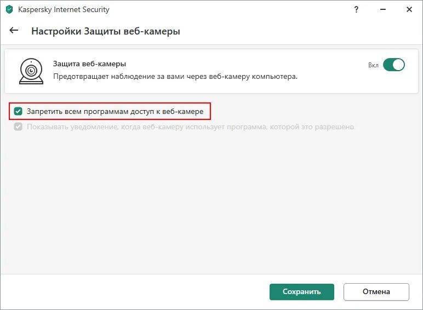Click the Настройки Защиты веб-камеры heading
Image resolution: width=423 pixels, height=310 pixels.
[x=106, y=31]
